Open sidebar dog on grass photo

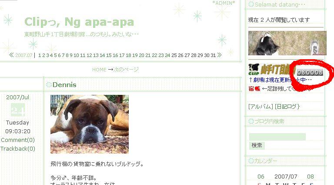point(287,43)
